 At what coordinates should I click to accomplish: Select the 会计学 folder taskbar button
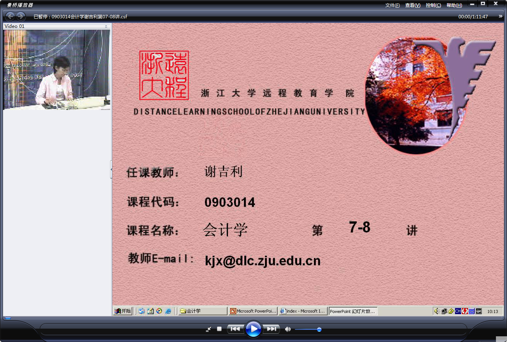coord(203,311)
